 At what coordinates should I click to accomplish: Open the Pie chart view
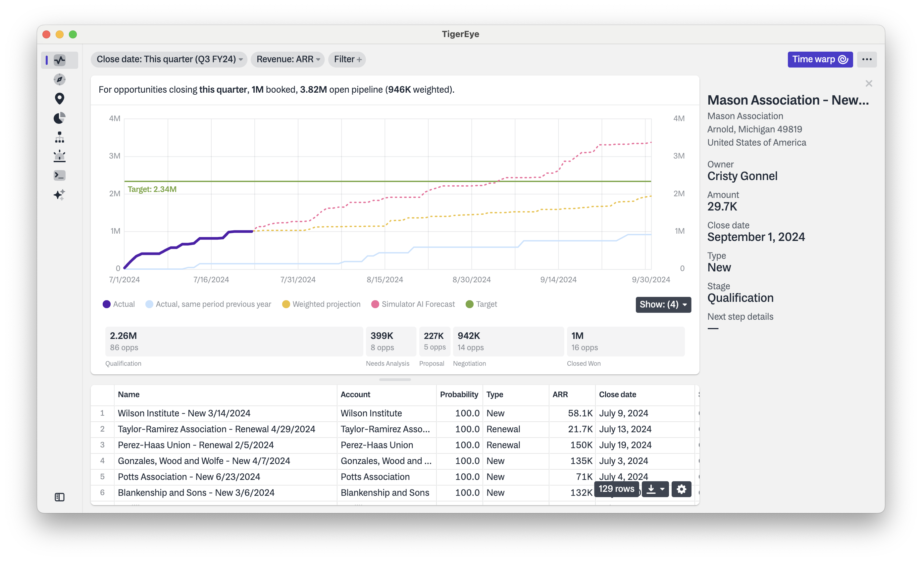pos(60,118)
